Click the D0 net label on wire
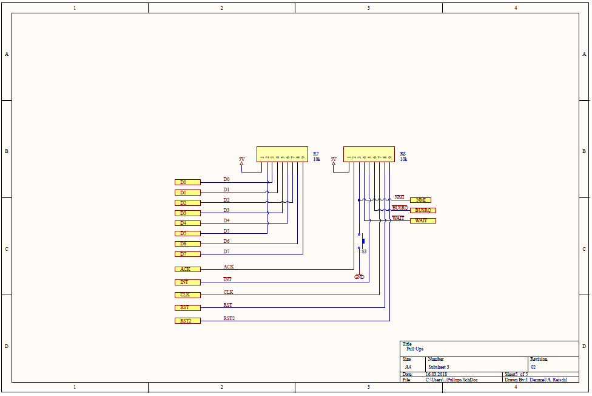592x396 pixels. 226,179
